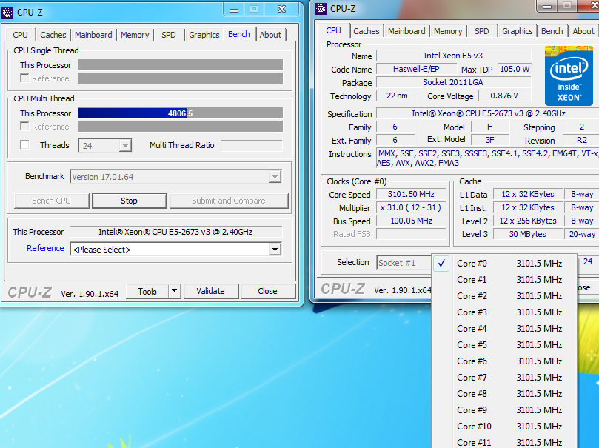Open the Threads count dropdown showing 24
This screenshot has width=599, height=448.
pos(105,146)
